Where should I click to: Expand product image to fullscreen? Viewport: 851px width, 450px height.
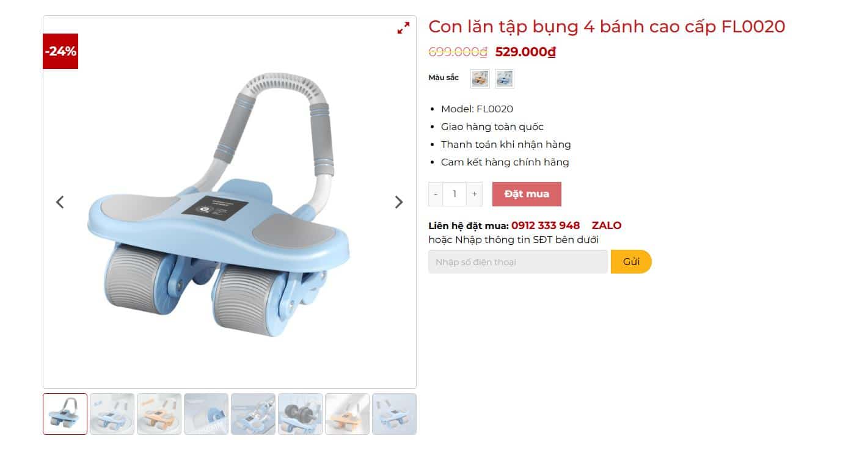[x=403, y=28]
